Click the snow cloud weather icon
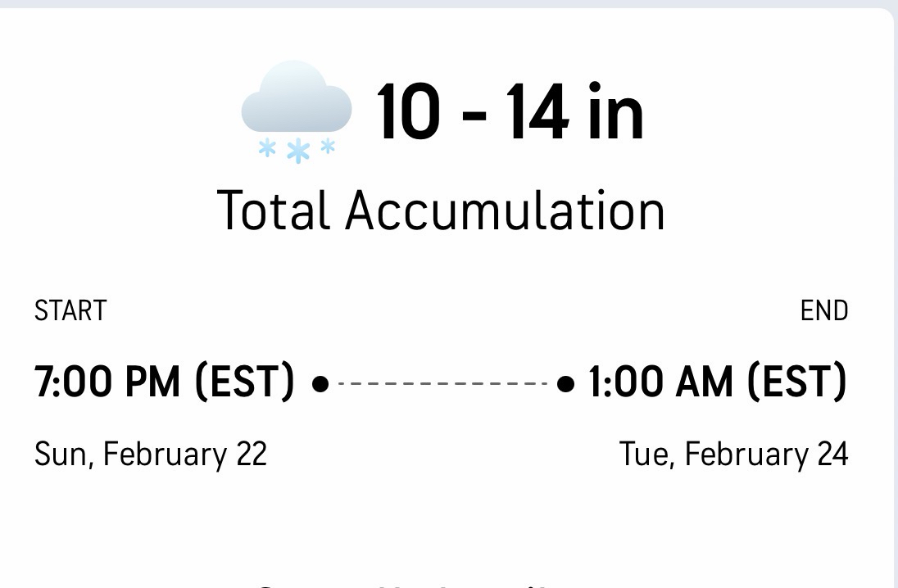 coord(297,111)
